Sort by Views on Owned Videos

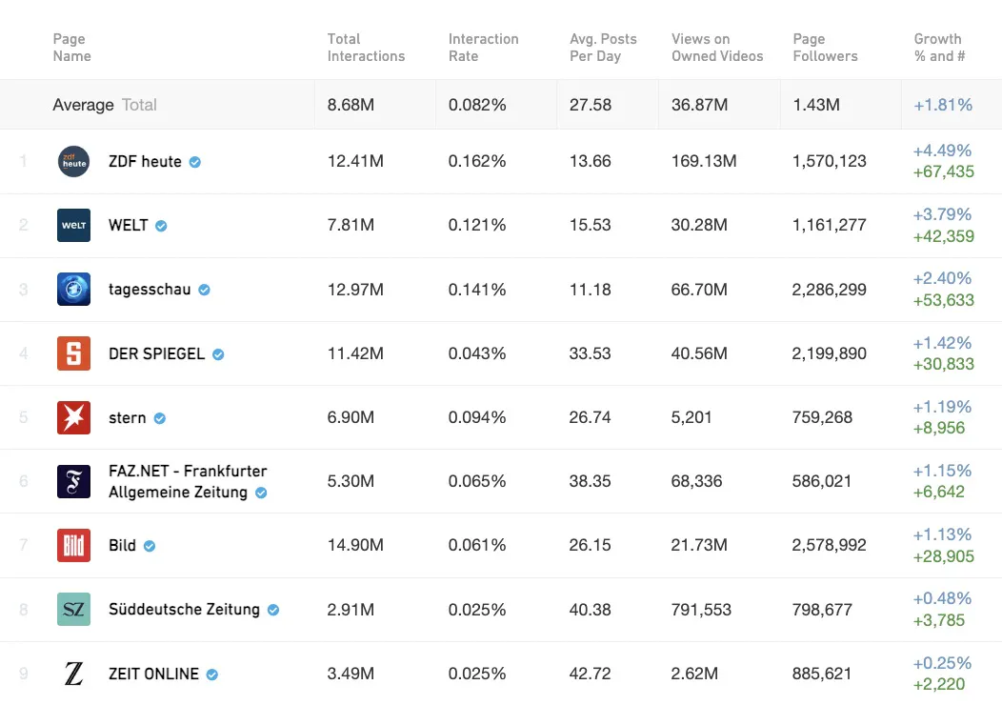coord(716,48)
